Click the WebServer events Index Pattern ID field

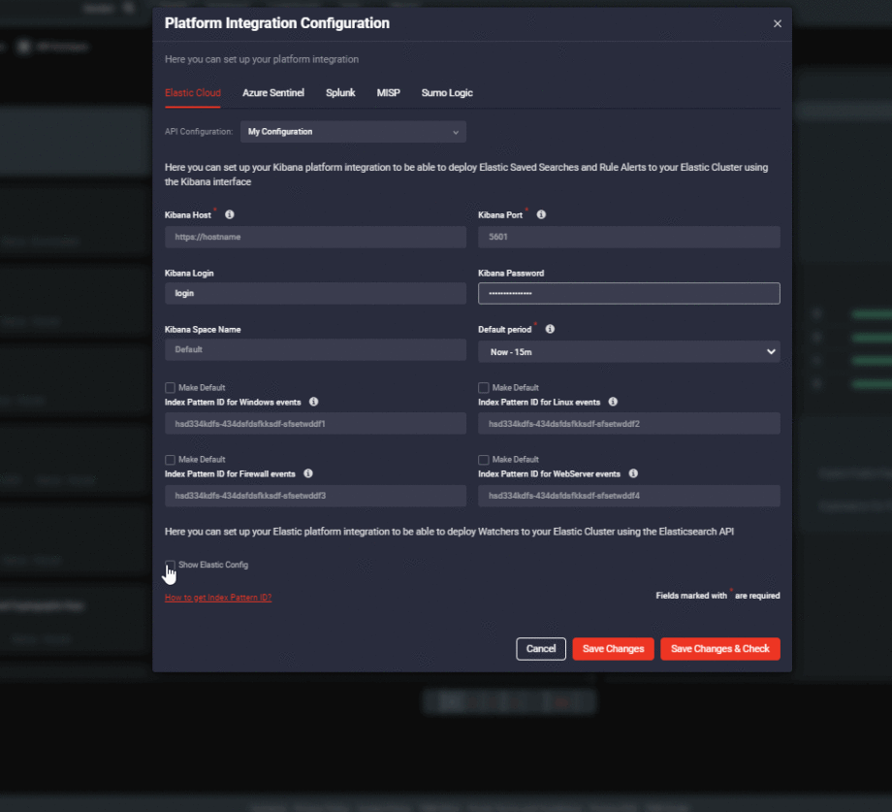(x=628, y=496)
